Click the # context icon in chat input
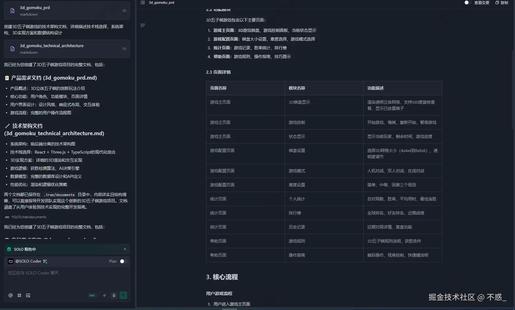515x310 pixels. tap(19, 295)
